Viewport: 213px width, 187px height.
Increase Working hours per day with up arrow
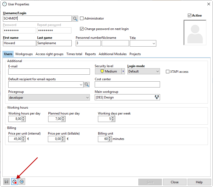point(23,117)
